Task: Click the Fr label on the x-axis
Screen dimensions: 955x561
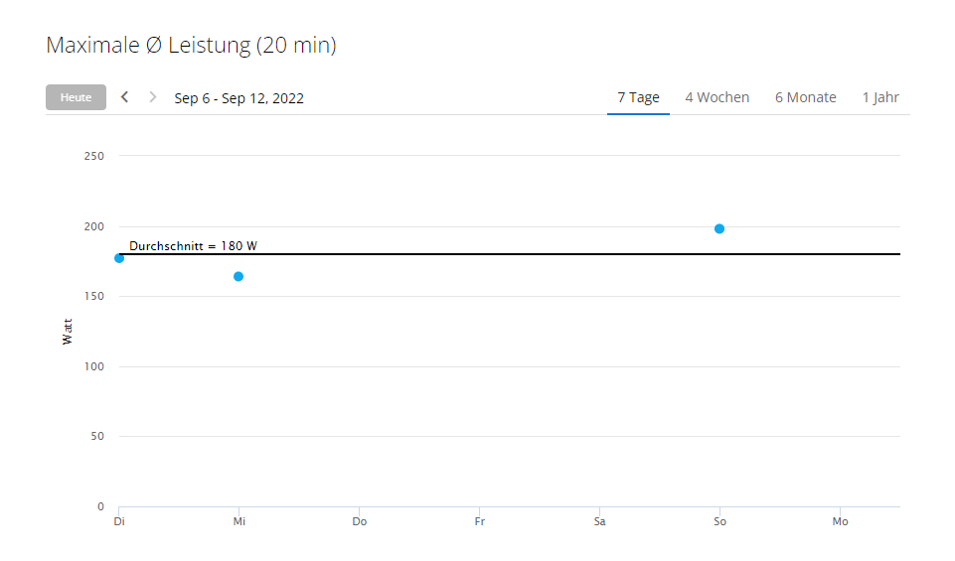Action: click(480, 521)
